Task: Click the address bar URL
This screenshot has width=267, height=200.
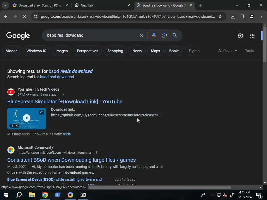Action: [128, 16]
